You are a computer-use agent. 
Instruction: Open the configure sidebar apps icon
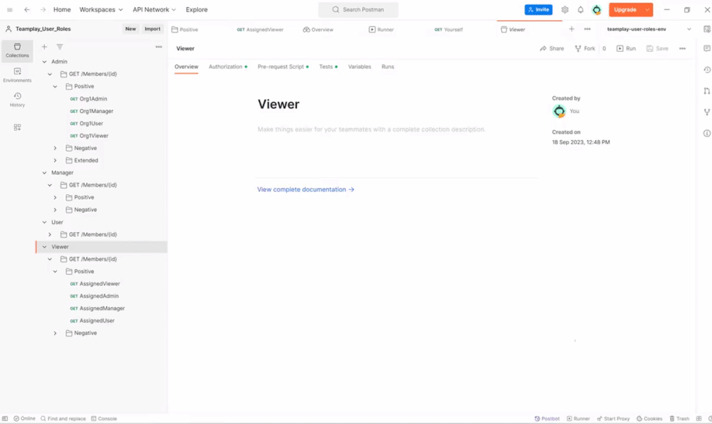tap(17, 127)
